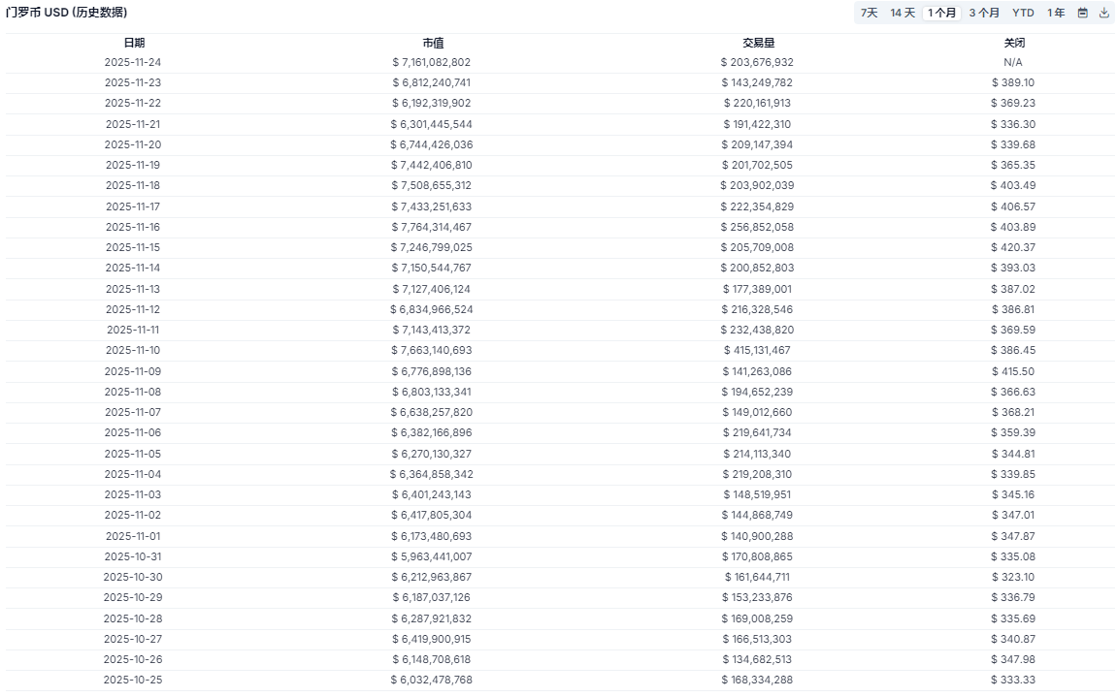Click the 门罗币 USD history title
This screenshot has height=697, width=1117.
coord(66,13)
